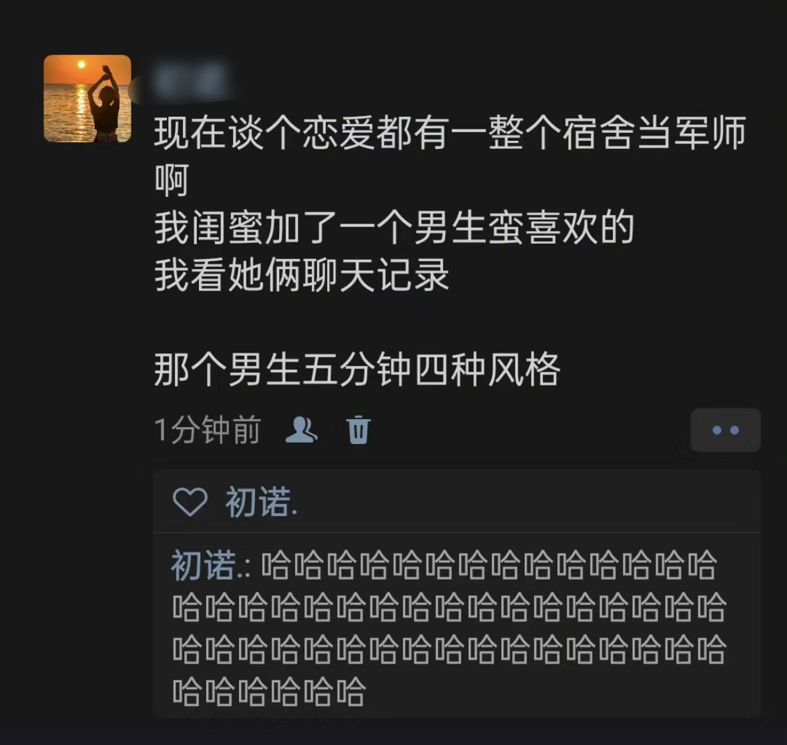Tap the single character 啊 line
Image resolution: width=787 pixels, height=745 pixels.
click(172, 180)
